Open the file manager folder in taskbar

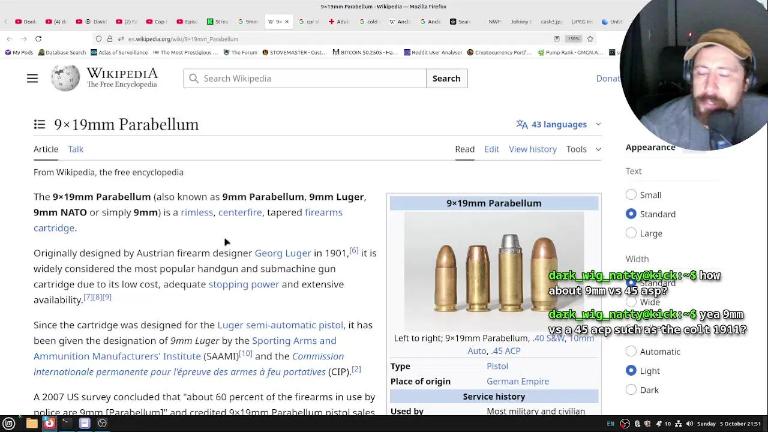click(32, 424)
